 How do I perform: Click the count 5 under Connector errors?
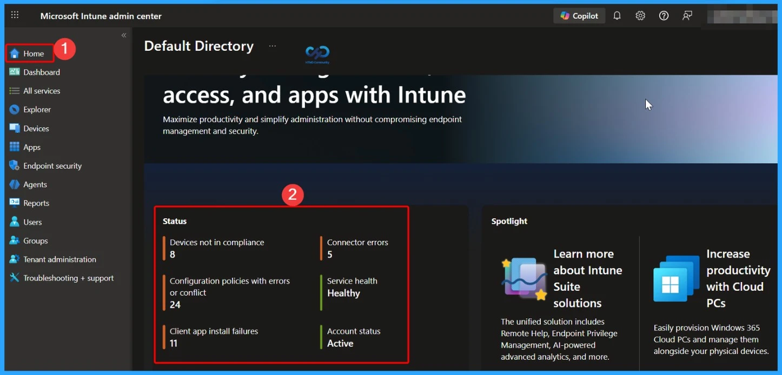coord(330,255)
